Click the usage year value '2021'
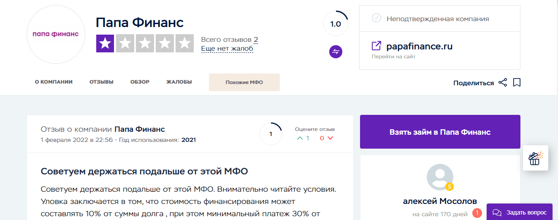Image resolution: width=558 pixels, height=220 pixels. click(189, 140)
